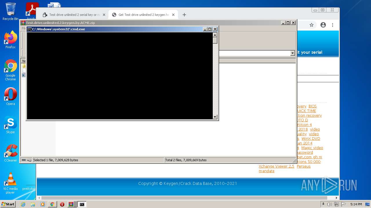Close the 'serial key' Chrome tab

click(104, 15)
